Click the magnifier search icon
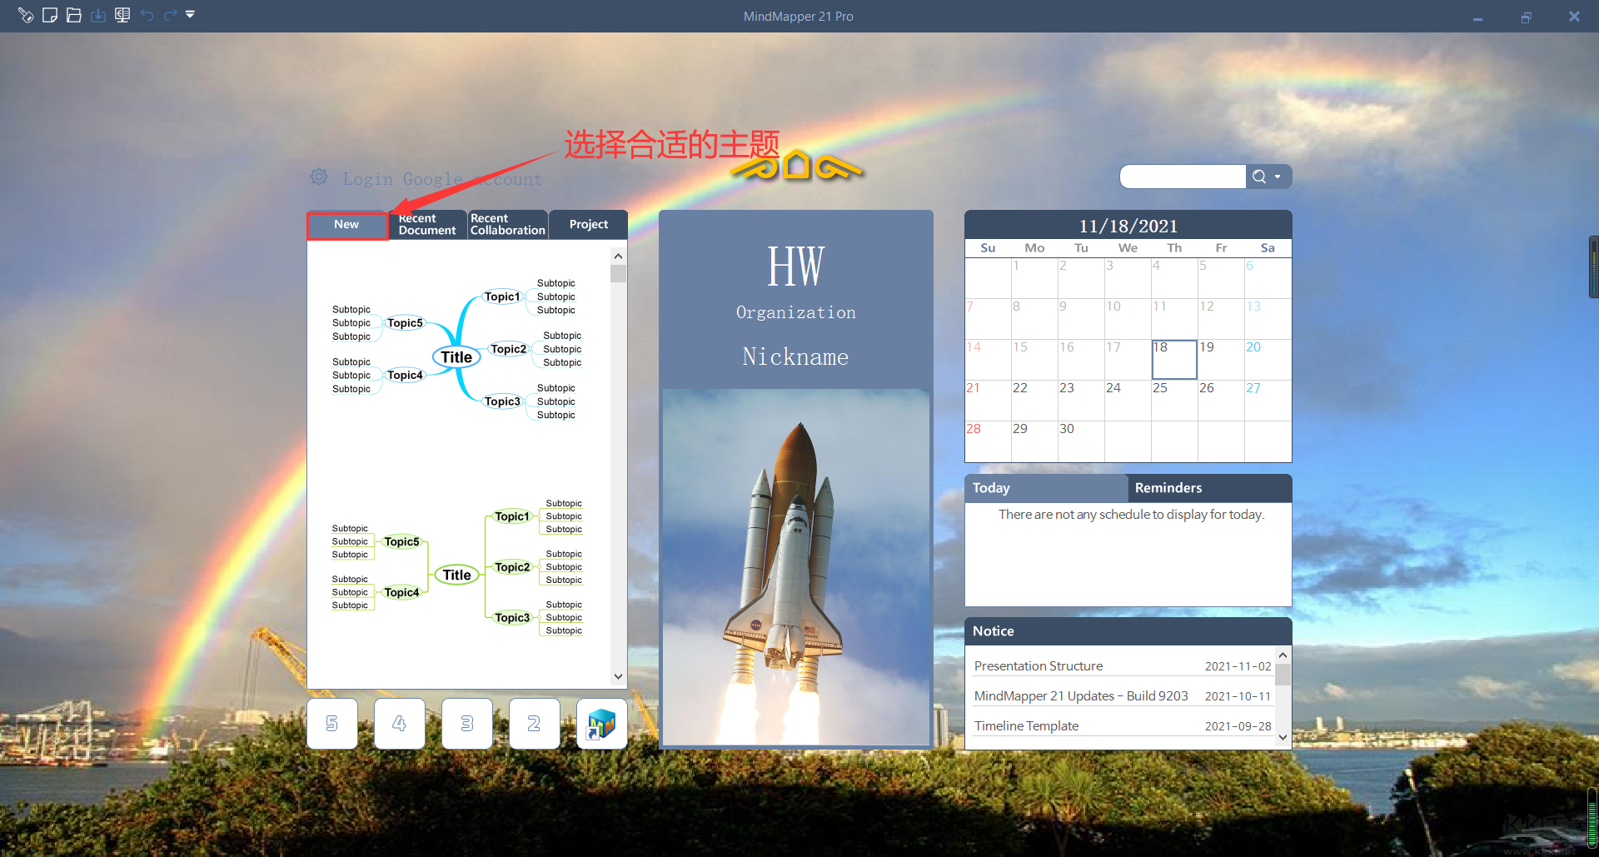The image size is (1599, 857). click(1259, 177)
